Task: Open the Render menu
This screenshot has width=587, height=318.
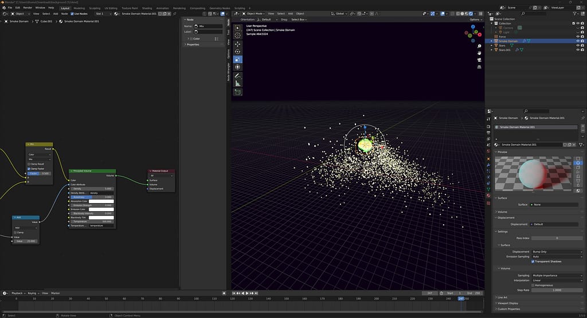Action: pos(28,7)
